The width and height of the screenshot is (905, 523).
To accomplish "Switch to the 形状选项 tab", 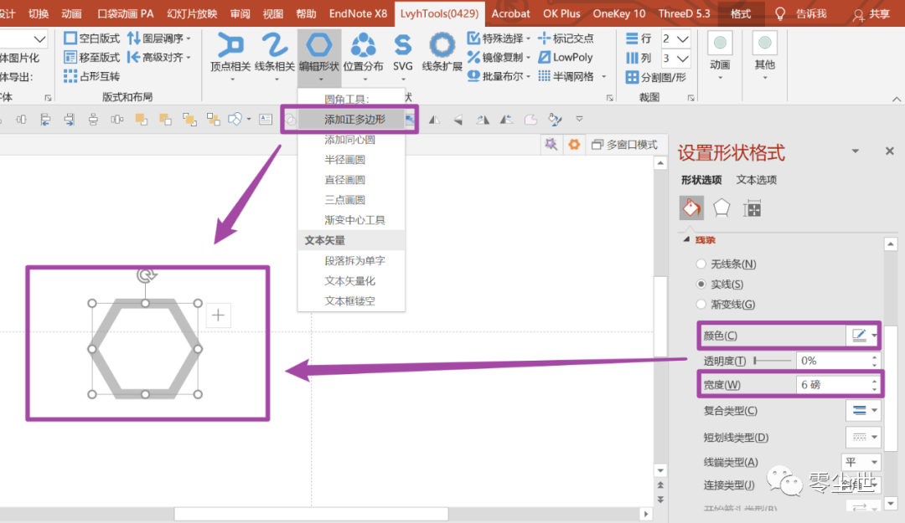I will (x=701, y=180).
